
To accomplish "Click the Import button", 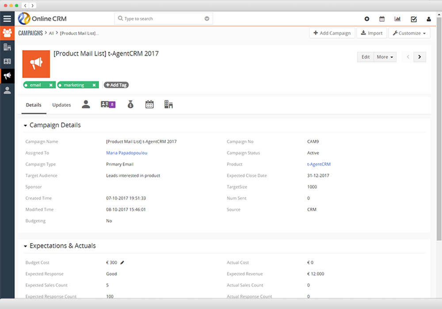I will point(372,33).
